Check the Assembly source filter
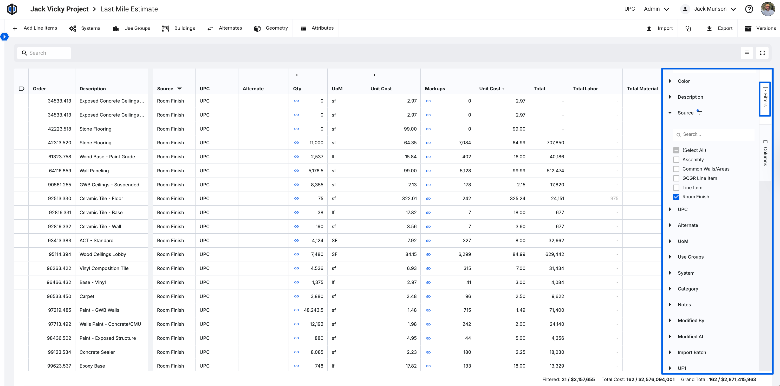The height and width of the screenshot is (386, 780). pyautogui.click(x=676, y=160)
